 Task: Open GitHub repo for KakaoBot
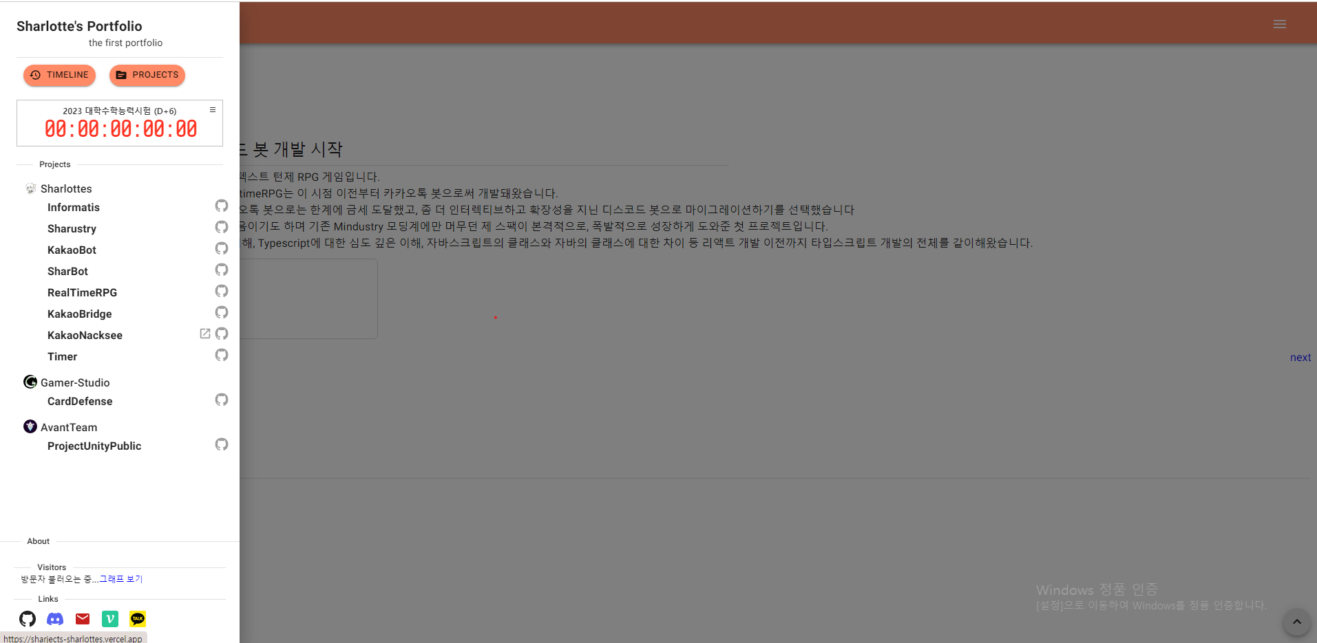[222, 248]
